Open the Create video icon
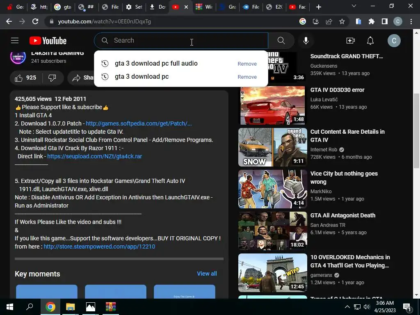 click(350, 41)
